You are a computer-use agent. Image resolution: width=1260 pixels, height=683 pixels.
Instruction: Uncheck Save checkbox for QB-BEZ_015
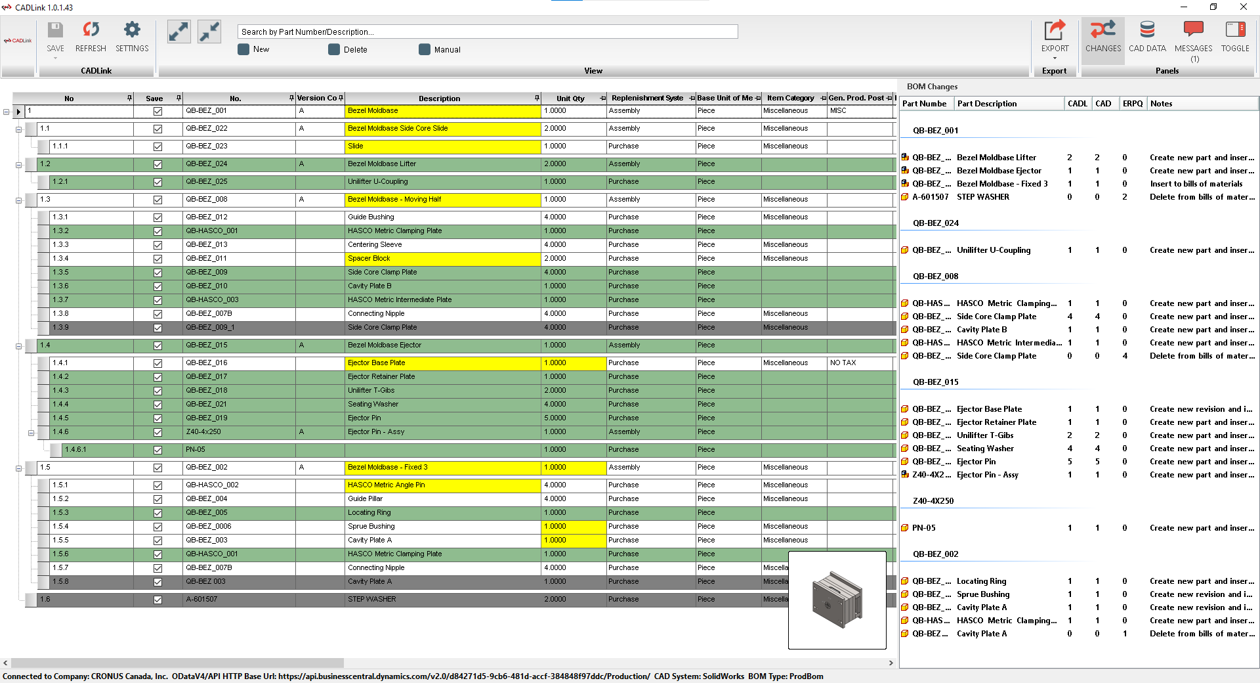click(x=157, y=346)
